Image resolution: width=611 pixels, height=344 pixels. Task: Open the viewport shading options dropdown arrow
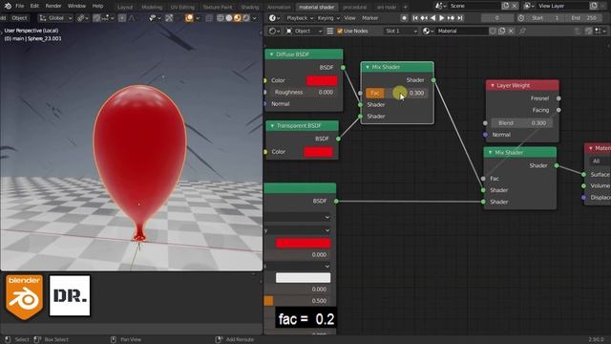255,18
